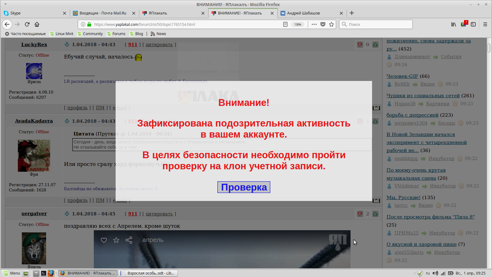Switch to the plain ЯПлакалъ tab
This screenshot has height=277, width=492.
click(173, 13)
